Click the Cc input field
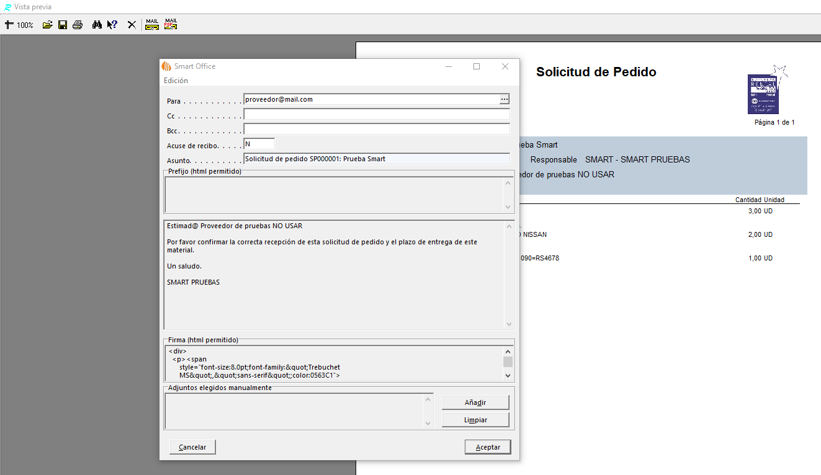The height and width of the screenshot is (475, 821). [376, 114]
